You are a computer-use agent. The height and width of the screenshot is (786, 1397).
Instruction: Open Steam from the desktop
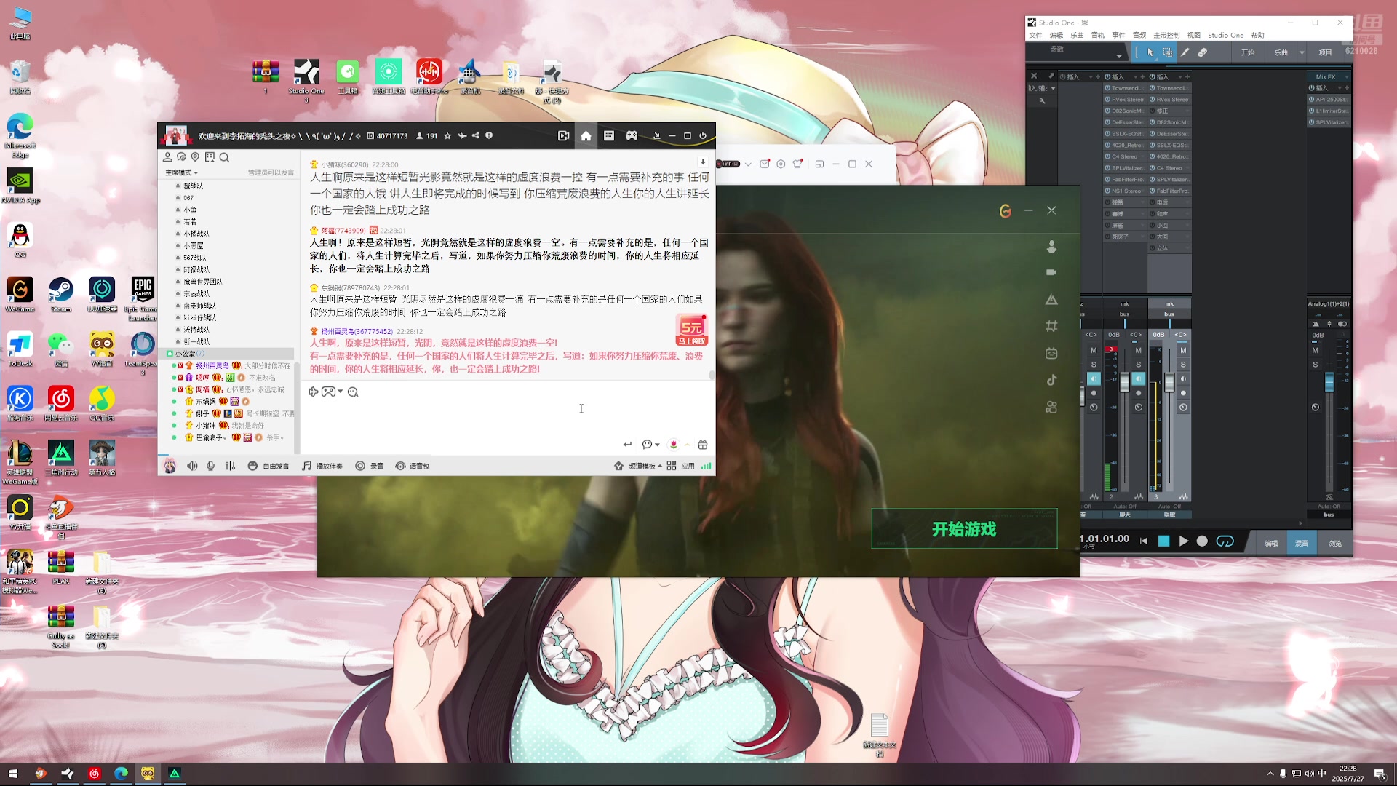click(x=61, y=295)
